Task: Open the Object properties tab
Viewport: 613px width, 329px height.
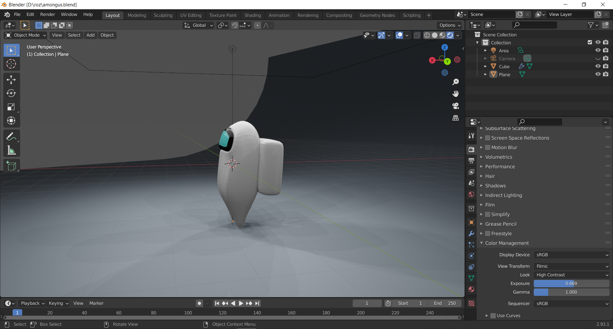Action: (x=471, y=223)
